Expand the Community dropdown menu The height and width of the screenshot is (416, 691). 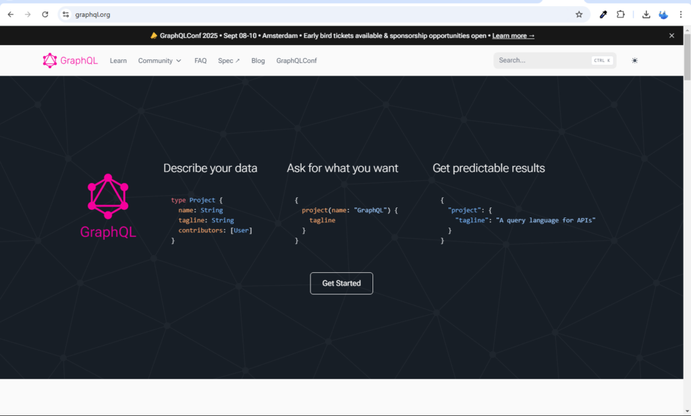159,60
